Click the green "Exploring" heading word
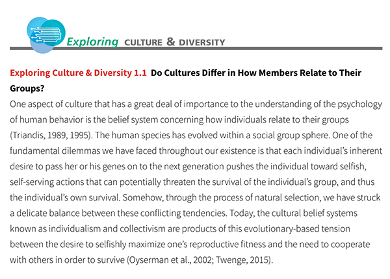 coord(92,42)
